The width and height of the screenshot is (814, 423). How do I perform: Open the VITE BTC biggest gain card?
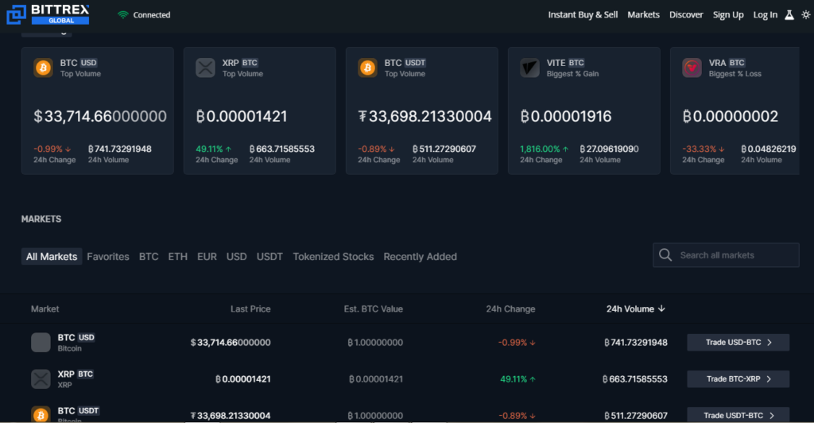pyautogui.click(x=584, y=111)
